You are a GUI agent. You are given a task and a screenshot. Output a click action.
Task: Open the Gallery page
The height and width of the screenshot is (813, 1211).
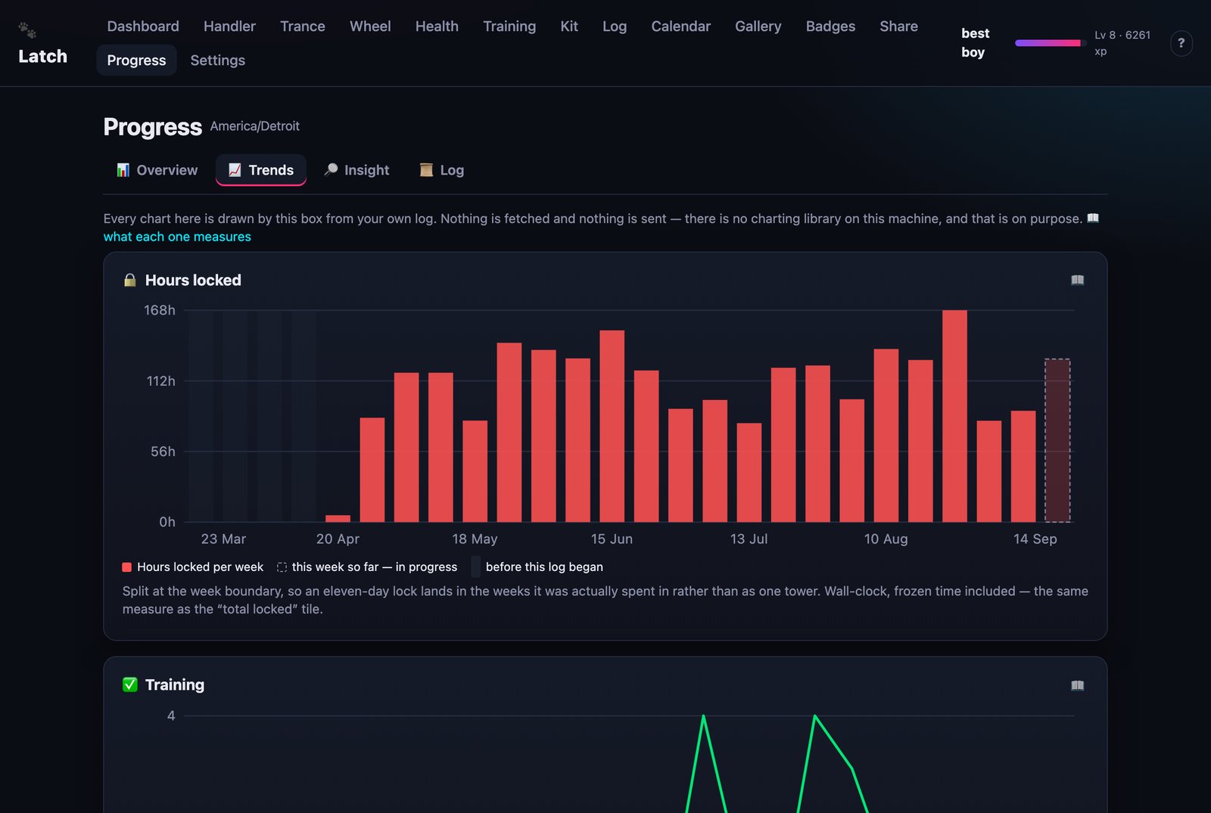click(758, 26)
